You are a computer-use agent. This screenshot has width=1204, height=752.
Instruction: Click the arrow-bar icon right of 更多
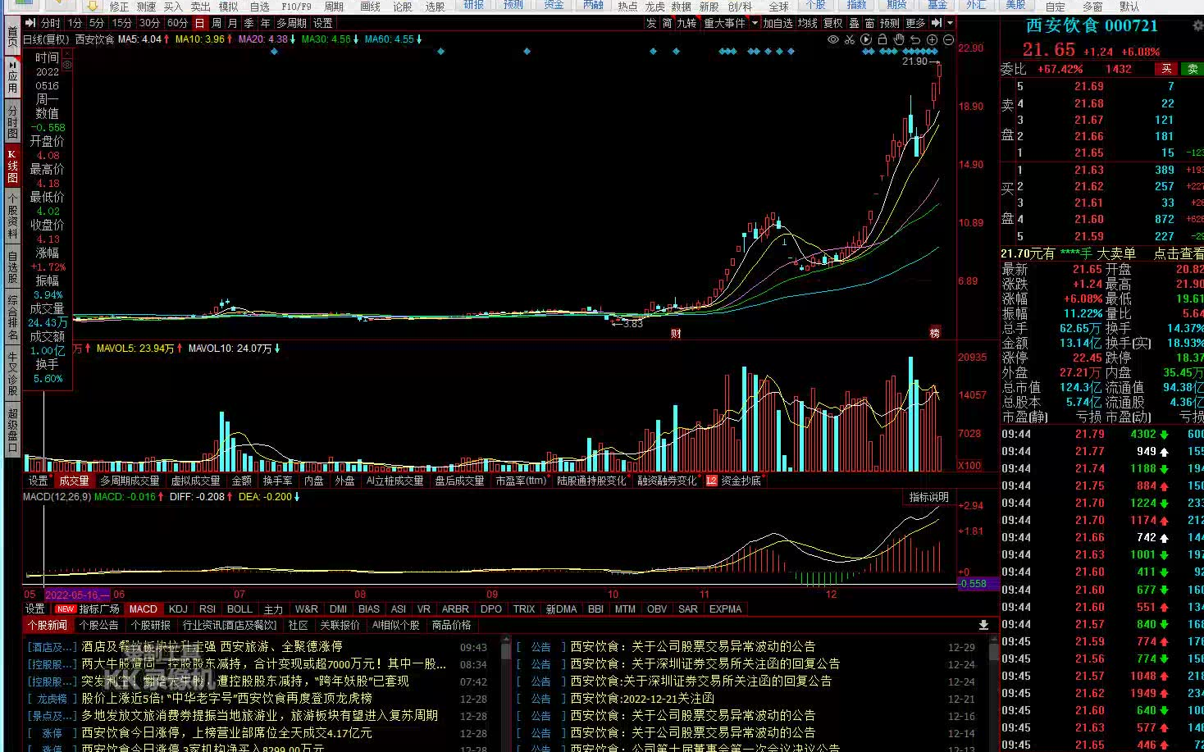[x=937, y=23]
